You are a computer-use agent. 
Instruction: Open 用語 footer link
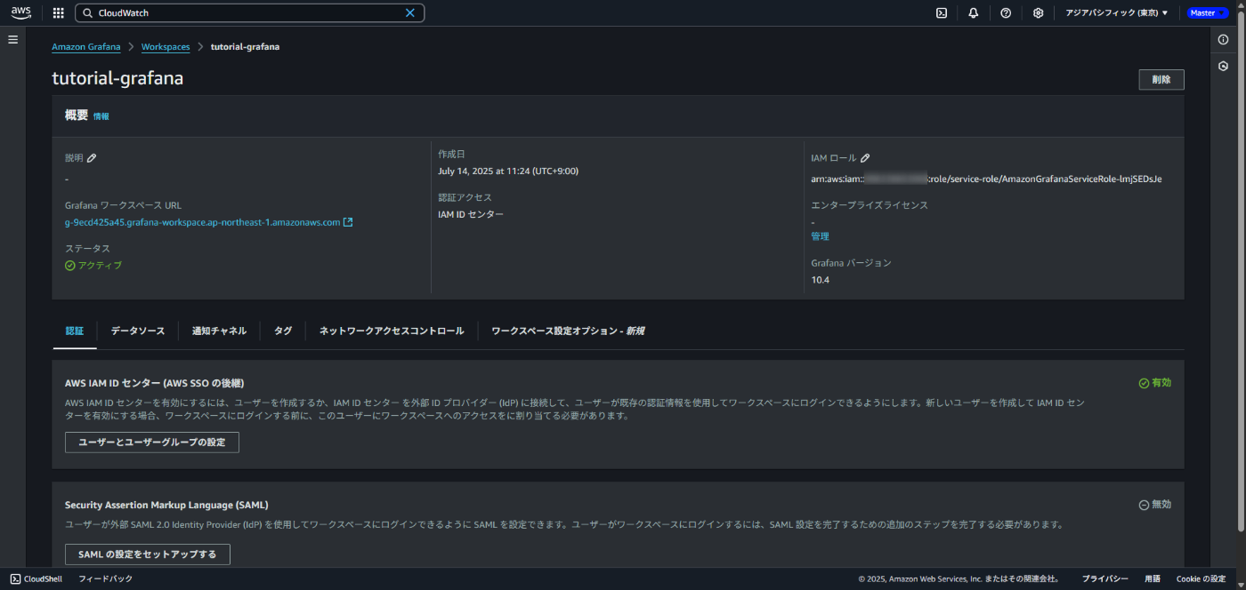pyautogui.click(x=1153, y=578)
